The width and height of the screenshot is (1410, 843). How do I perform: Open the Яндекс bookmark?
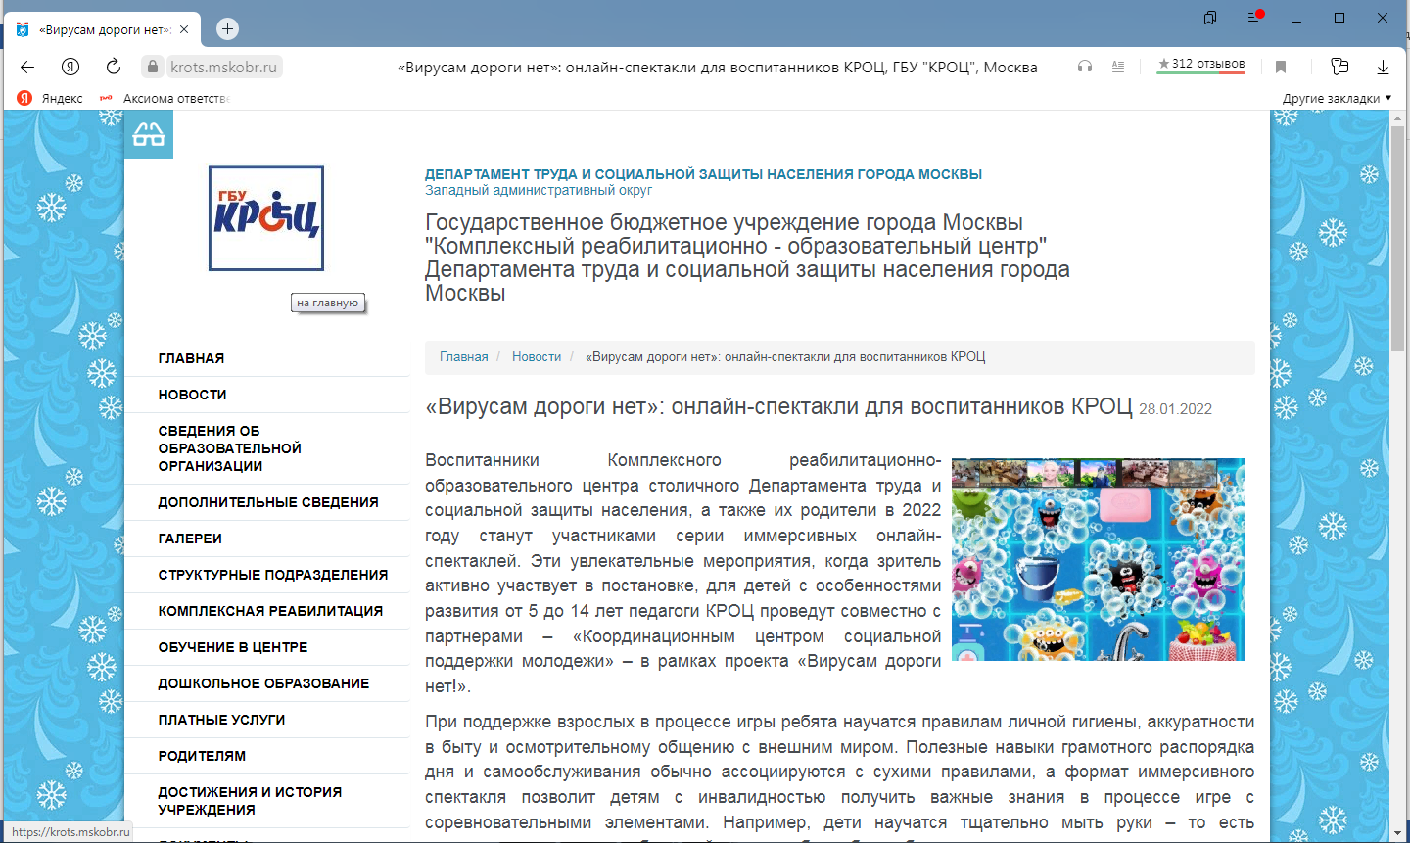[x=51, y=98]
